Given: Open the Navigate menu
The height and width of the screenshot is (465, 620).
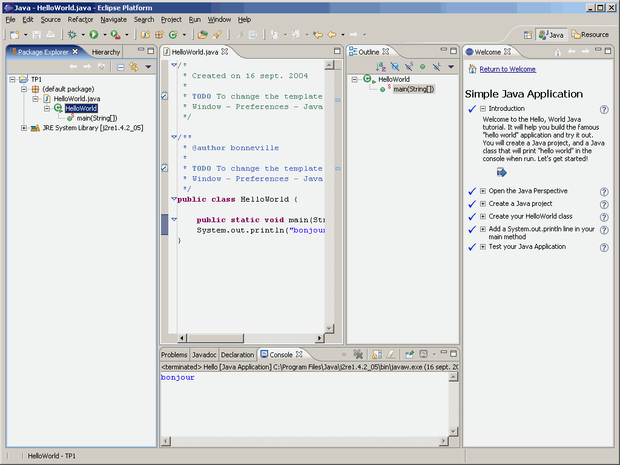Looking at the screenshot, I should point(113,19).
